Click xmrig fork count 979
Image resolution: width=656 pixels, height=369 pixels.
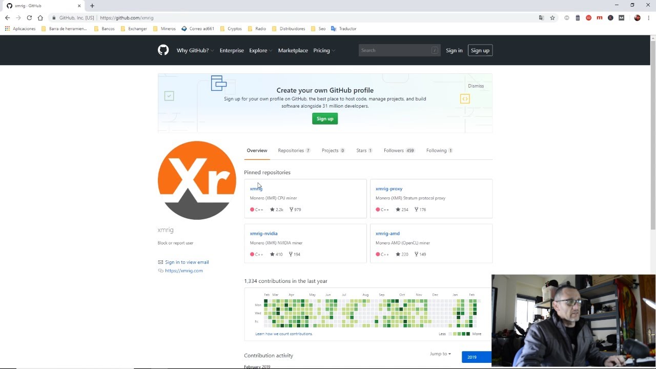click(x=295, y=210)
